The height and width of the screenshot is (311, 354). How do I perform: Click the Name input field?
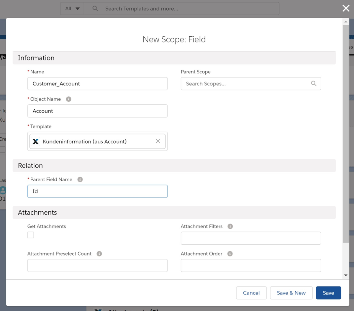point(97,84)
